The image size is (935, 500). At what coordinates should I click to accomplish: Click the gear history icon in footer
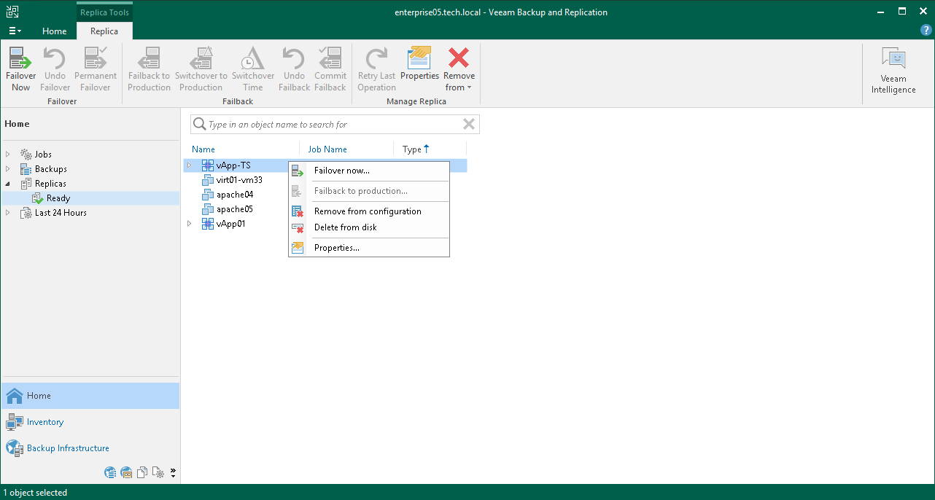coord(158,472)
